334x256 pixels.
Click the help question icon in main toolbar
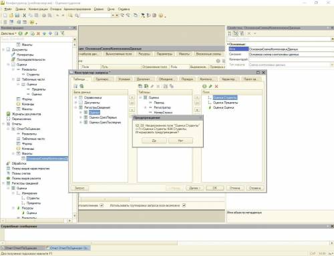point(161,15)
